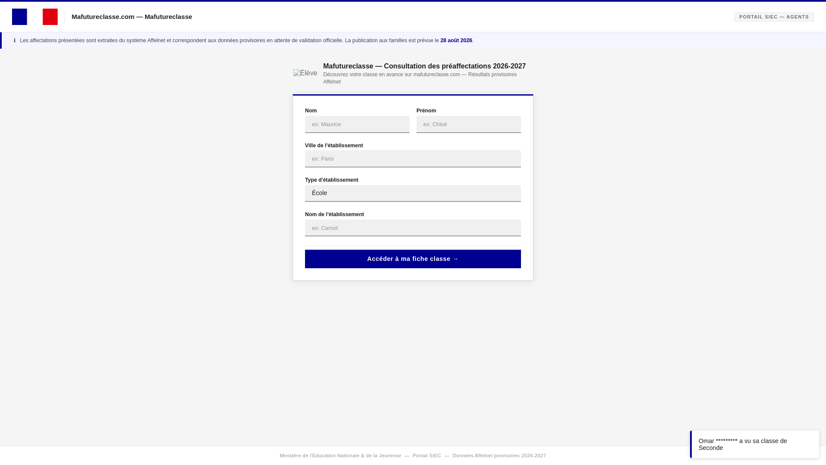Viewport: 826px width, 465px height.
Task: Click Données Affelnet provisoires footer text
Action: click(499, 456)
